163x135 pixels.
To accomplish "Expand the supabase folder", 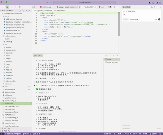I will point(16,84).
